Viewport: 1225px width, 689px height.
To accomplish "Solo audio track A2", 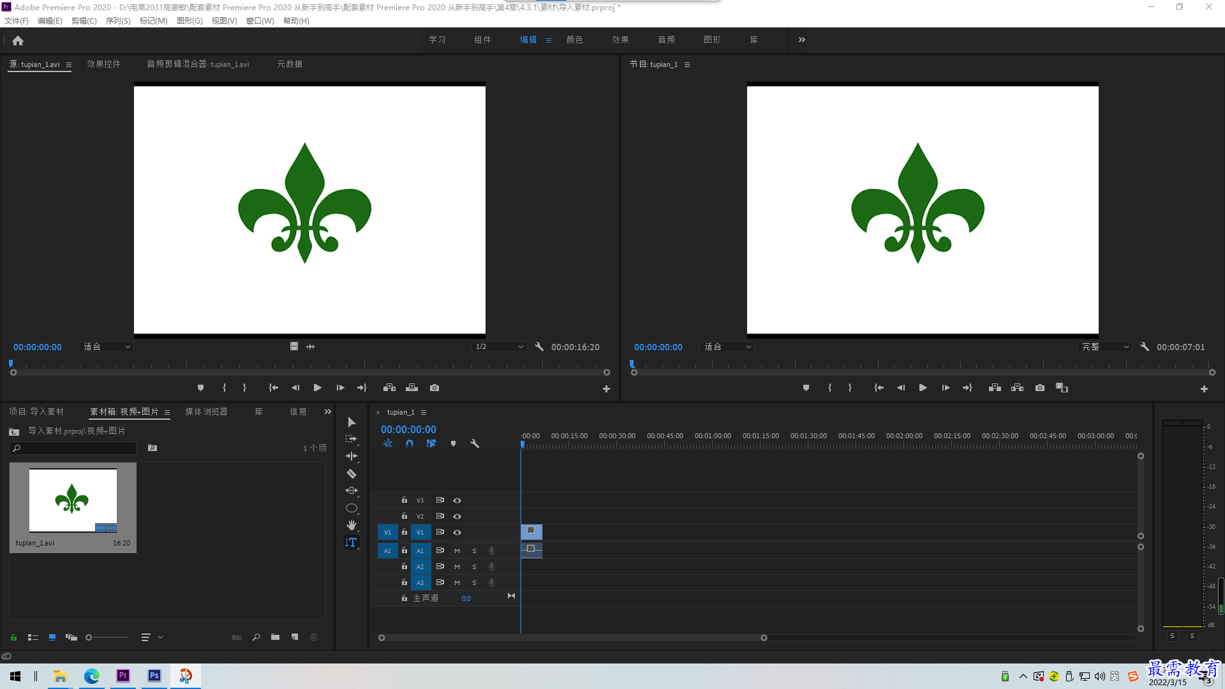I will [x=474, y=567].
